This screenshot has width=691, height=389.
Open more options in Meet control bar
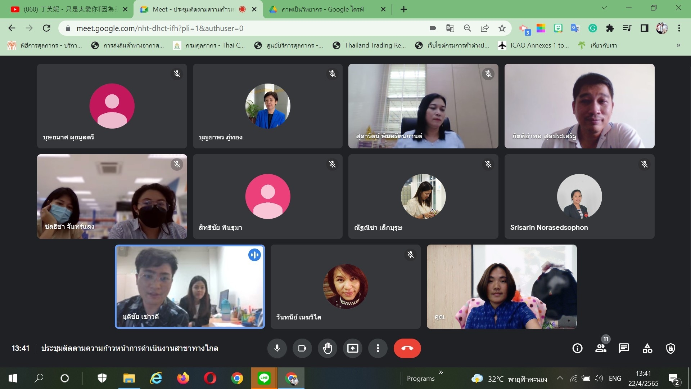click(x=378, y=348)
